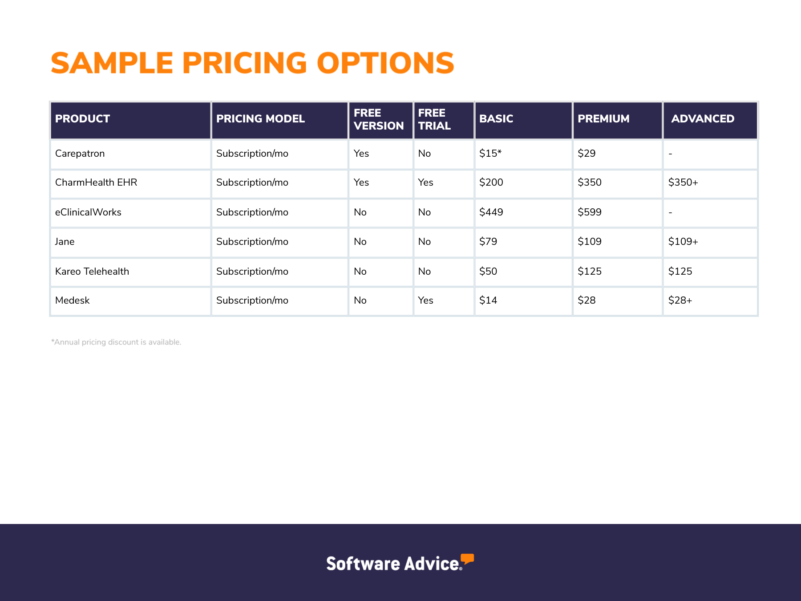The width and height of the screenshot is (801, 601).
Task: Select the PRODUCT column header
Action: click(130, 120)
